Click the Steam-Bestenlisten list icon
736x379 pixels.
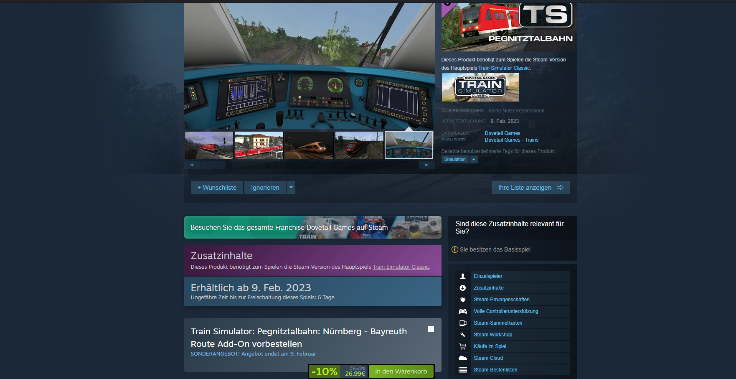tap(462, 370)
